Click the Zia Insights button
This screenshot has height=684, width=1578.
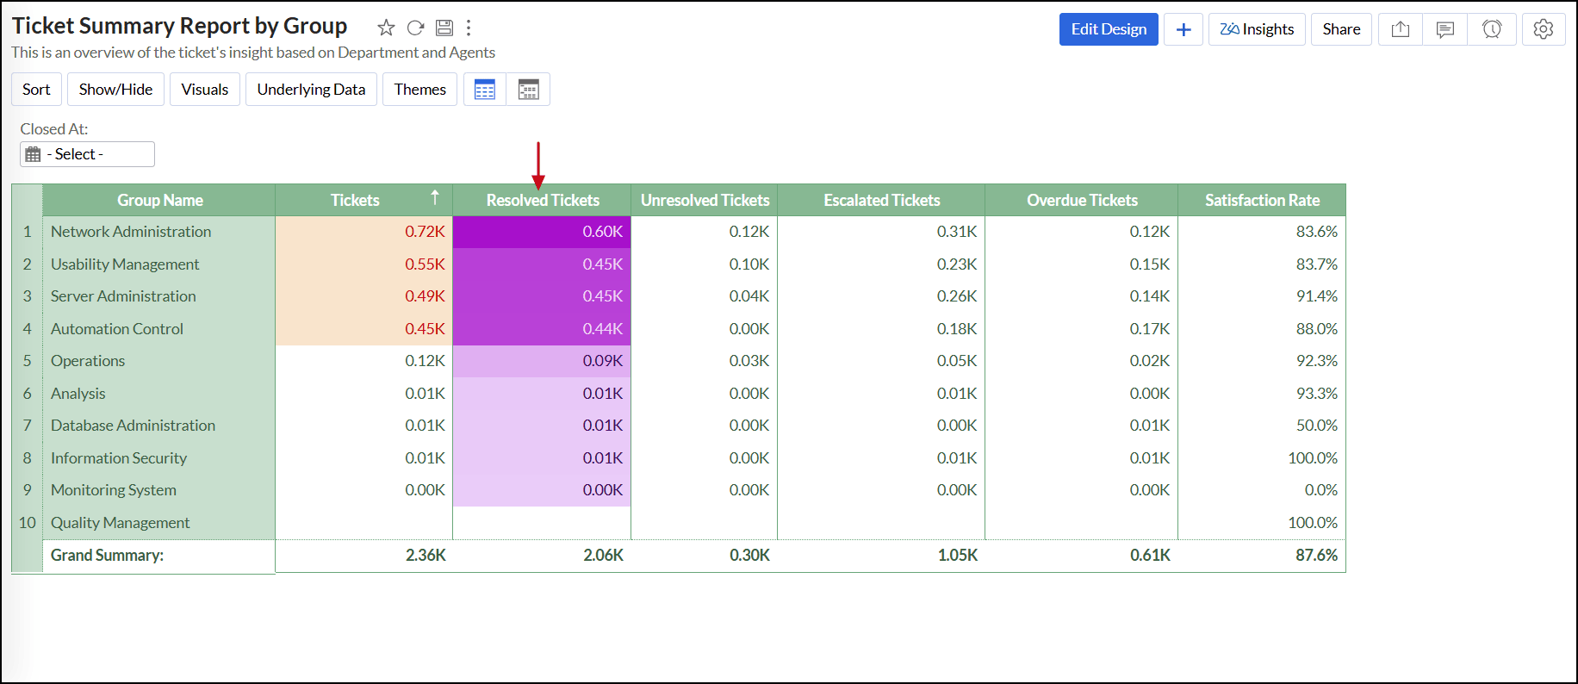(x=1257, y=29)
